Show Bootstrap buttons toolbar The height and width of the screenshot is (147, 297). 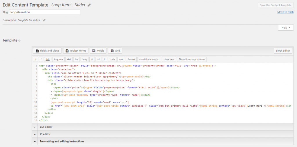point(192,59)
